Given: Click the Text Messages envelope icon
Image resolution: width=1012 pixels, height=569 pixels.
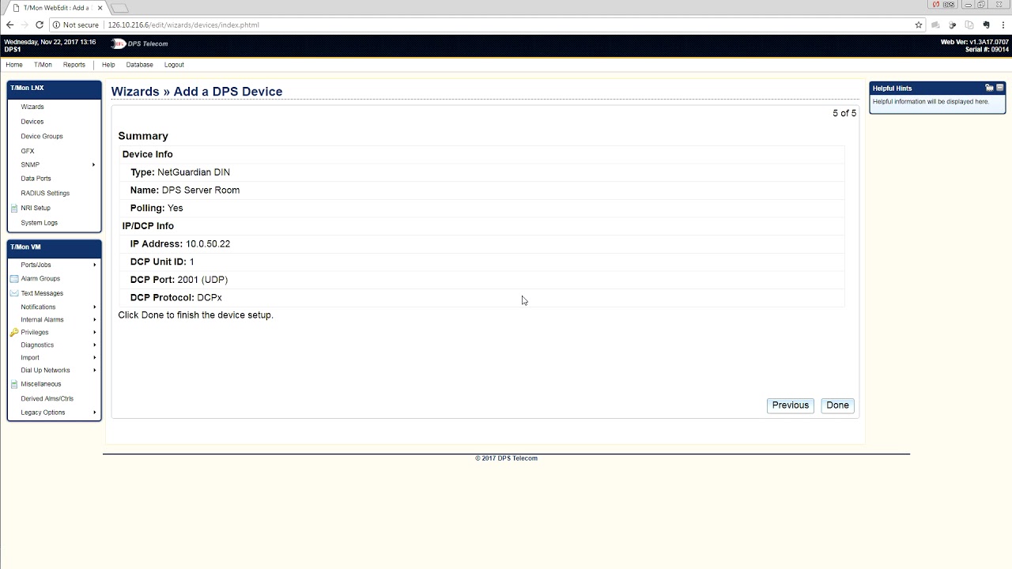Looking at the screenshot, I should (14, 293).
